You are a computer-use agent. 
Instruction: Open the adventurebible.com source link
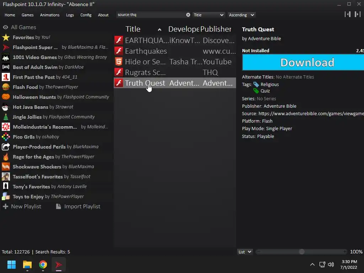pos(311,113)
